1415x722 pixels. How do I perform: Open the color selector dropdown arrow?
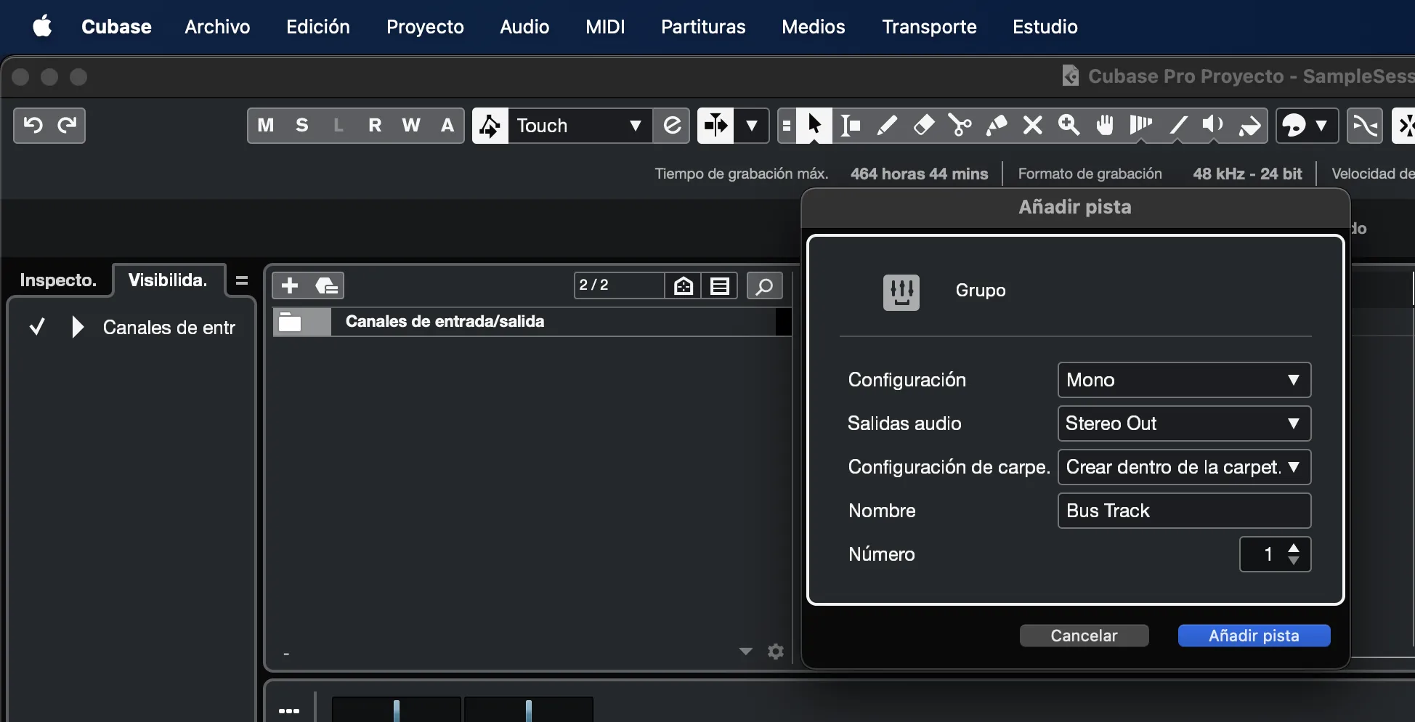(1322, 126)
